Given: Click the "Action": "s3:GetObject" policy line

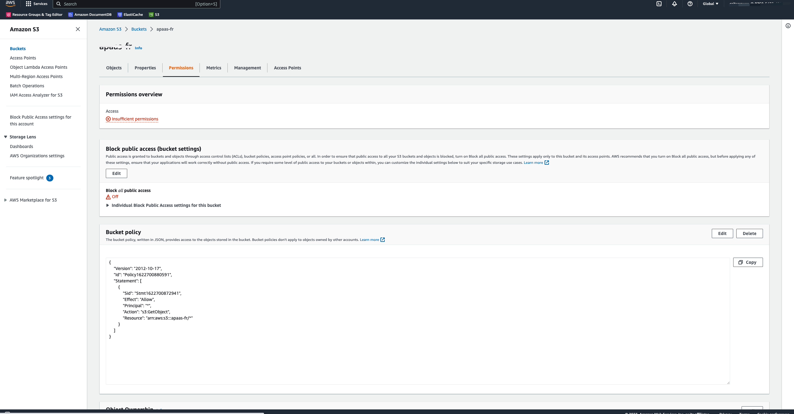Looking at the screenshot, I should click(146, 312).
